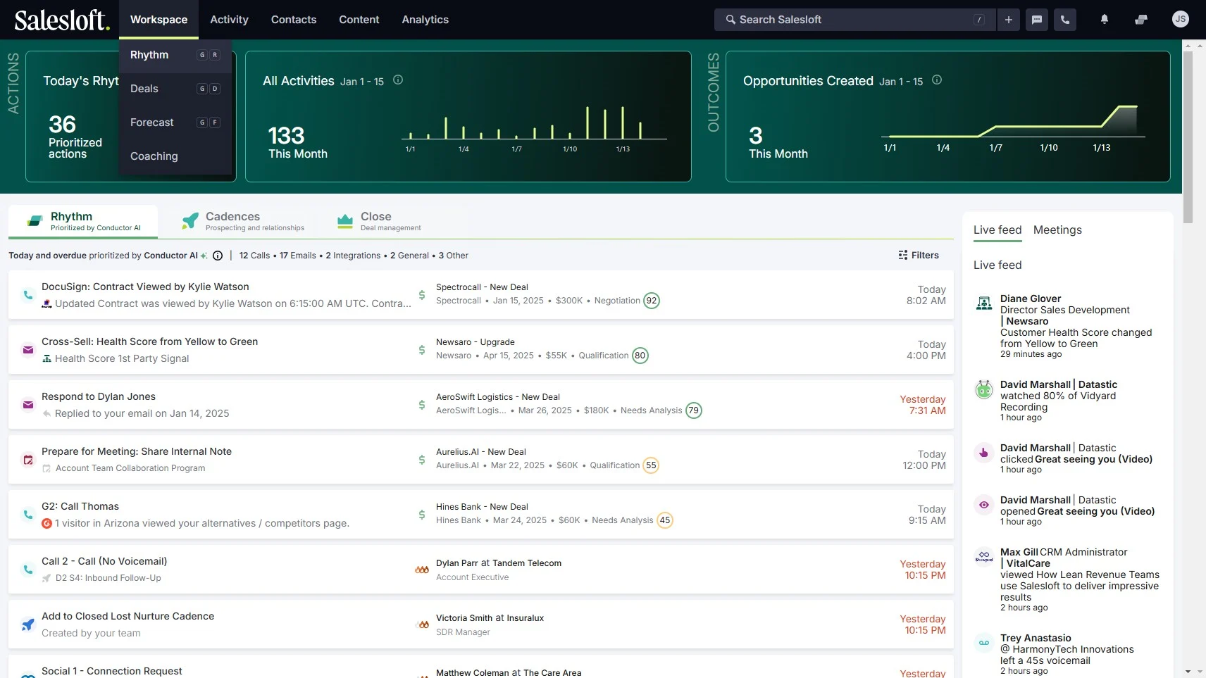Open the Spectrocall - New Deal link
Image resolution: width=1206 pixels, height=678 pixels.
point(482,287)
